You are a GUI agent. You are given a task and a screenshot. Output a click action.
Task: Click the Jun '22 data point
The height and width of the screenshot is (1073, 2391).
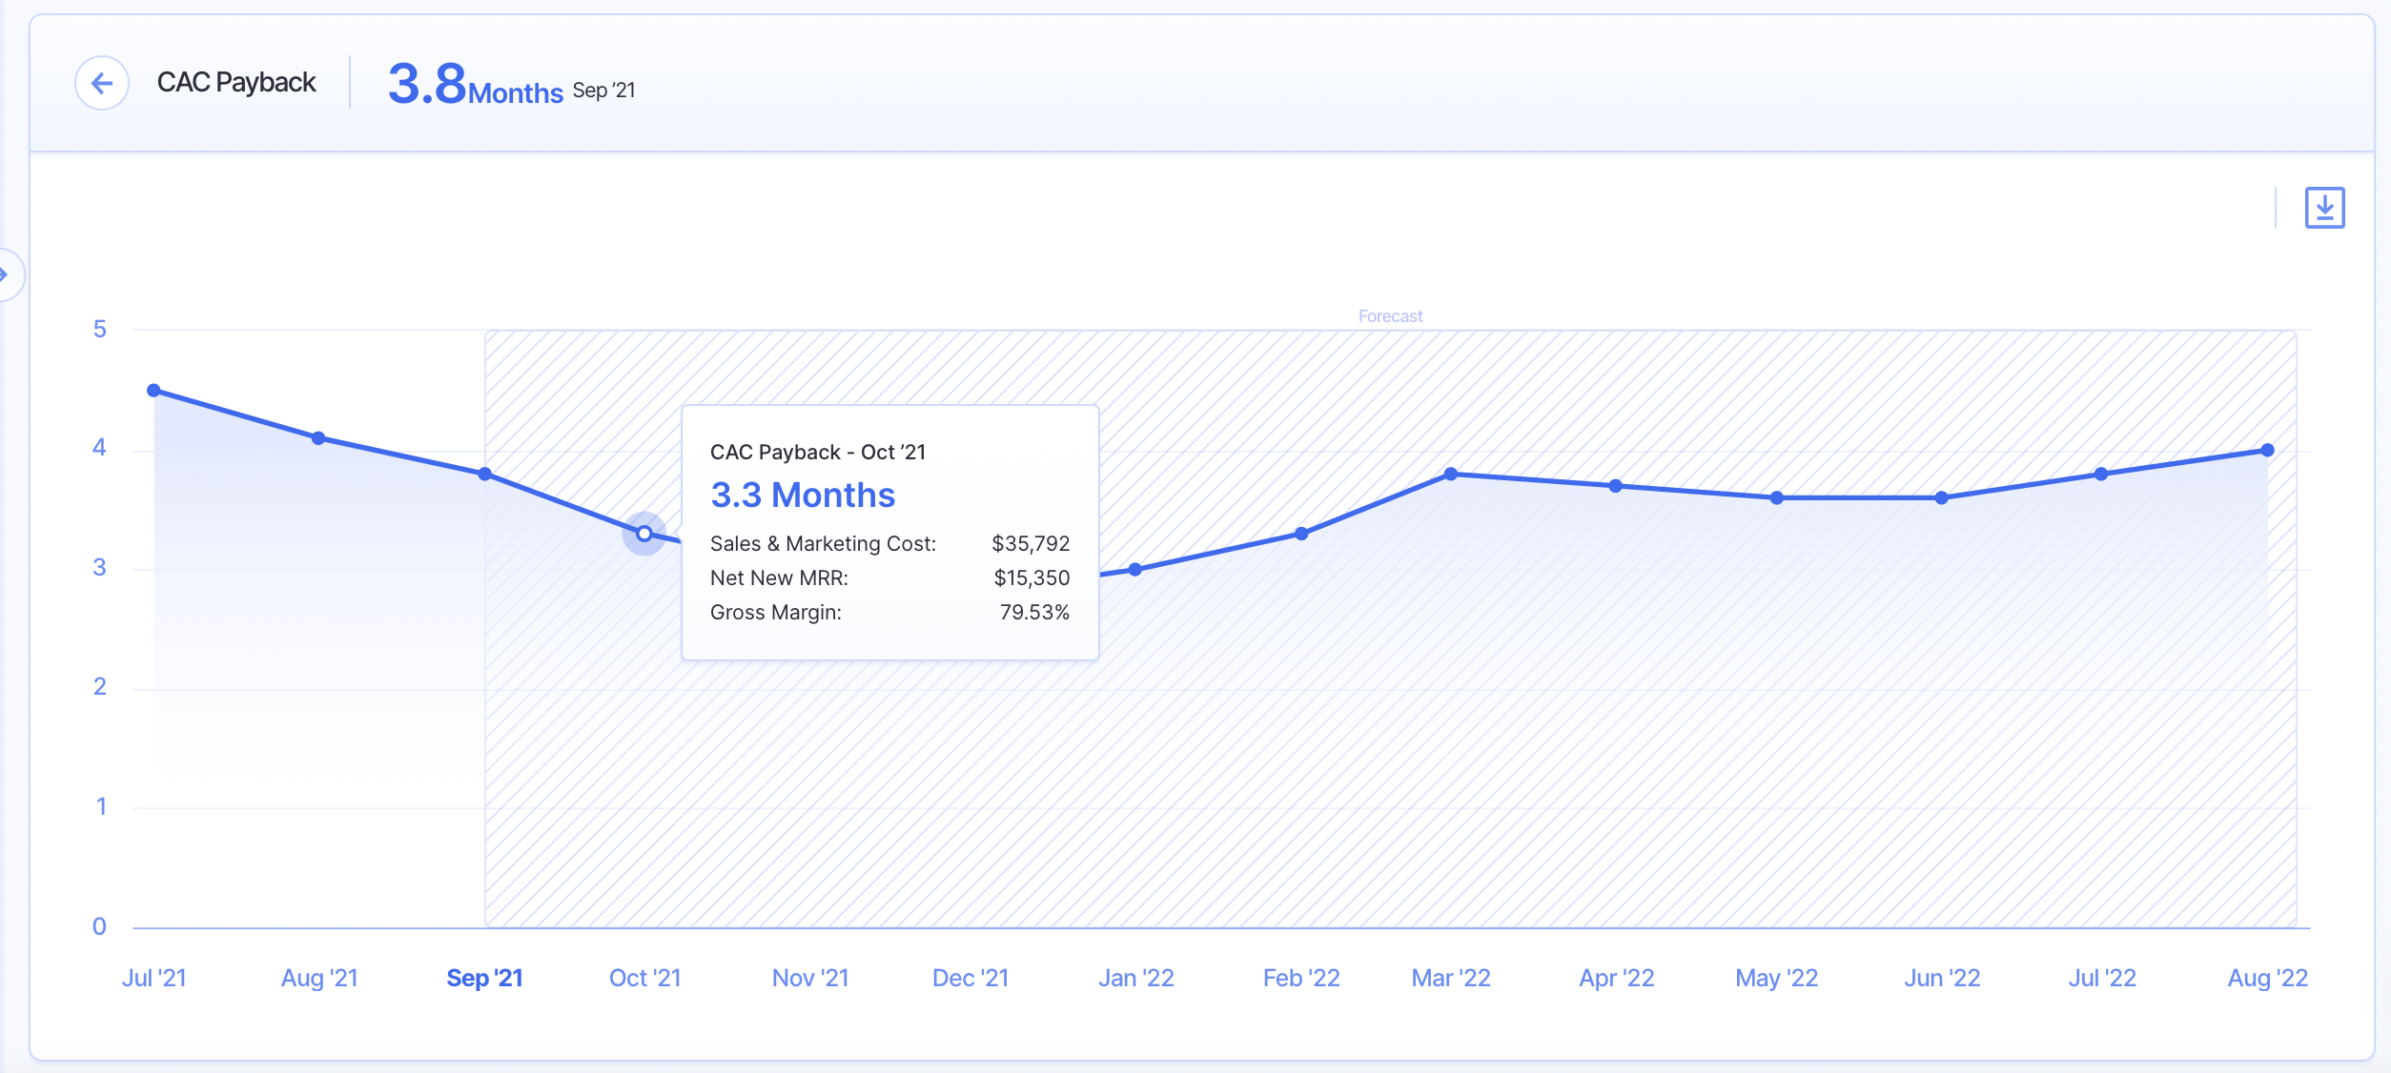pos(1942,497)
